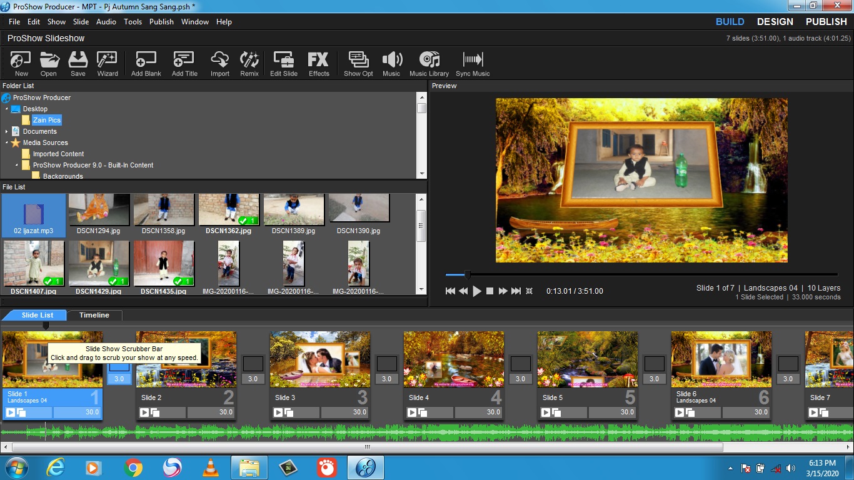Expand the Documents tree node
The height and width of the screenshot is (480, 854).
7,131
